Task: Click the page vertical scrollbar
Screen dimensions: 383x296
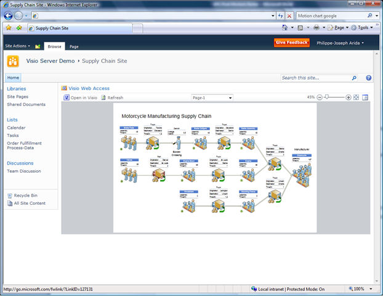Action: [376, 167]
